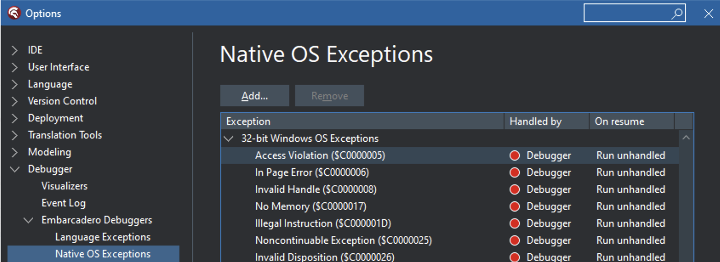Image resolution: width=720 pixels, height=262 pixels.
Task: Collapse the Debugger tree node
Action: [15, 169]
